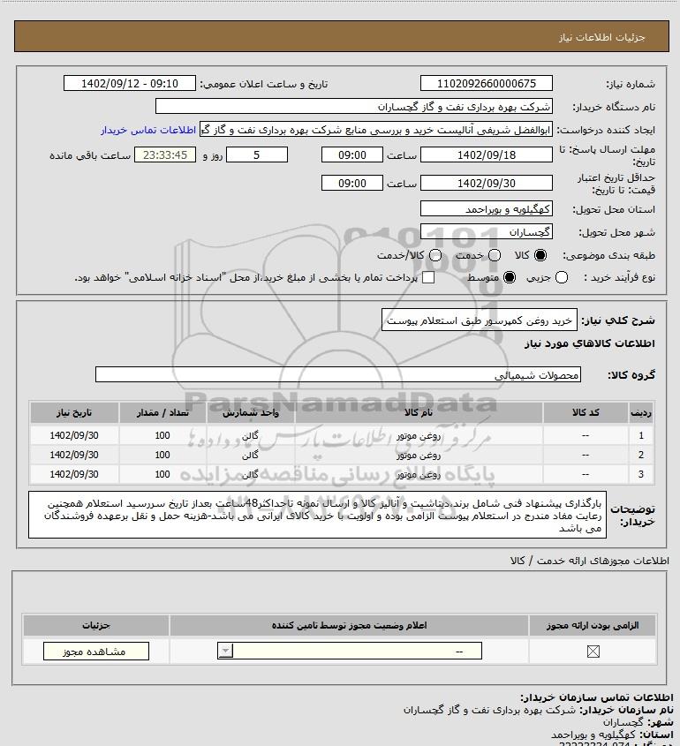This screenshot has height=746, width=680.
Task: Click the remaining time 23:33:45 field
Action: tap(165, 154)
